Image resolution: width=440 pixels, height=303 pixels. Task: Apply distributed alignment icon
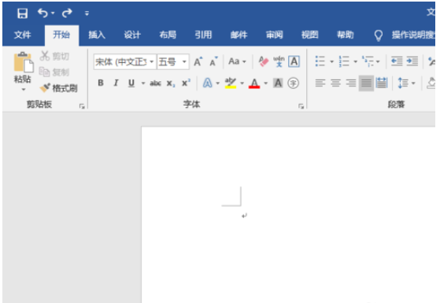[382, 83]
